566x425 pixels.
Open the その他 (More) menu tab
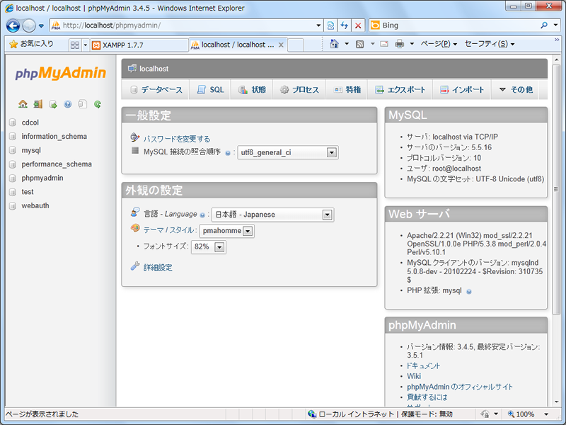point(516,90)
